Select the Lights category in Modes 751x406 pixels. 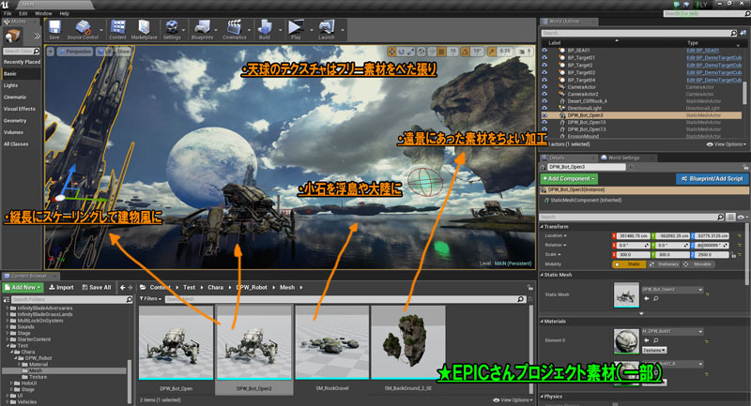point(10,85)
